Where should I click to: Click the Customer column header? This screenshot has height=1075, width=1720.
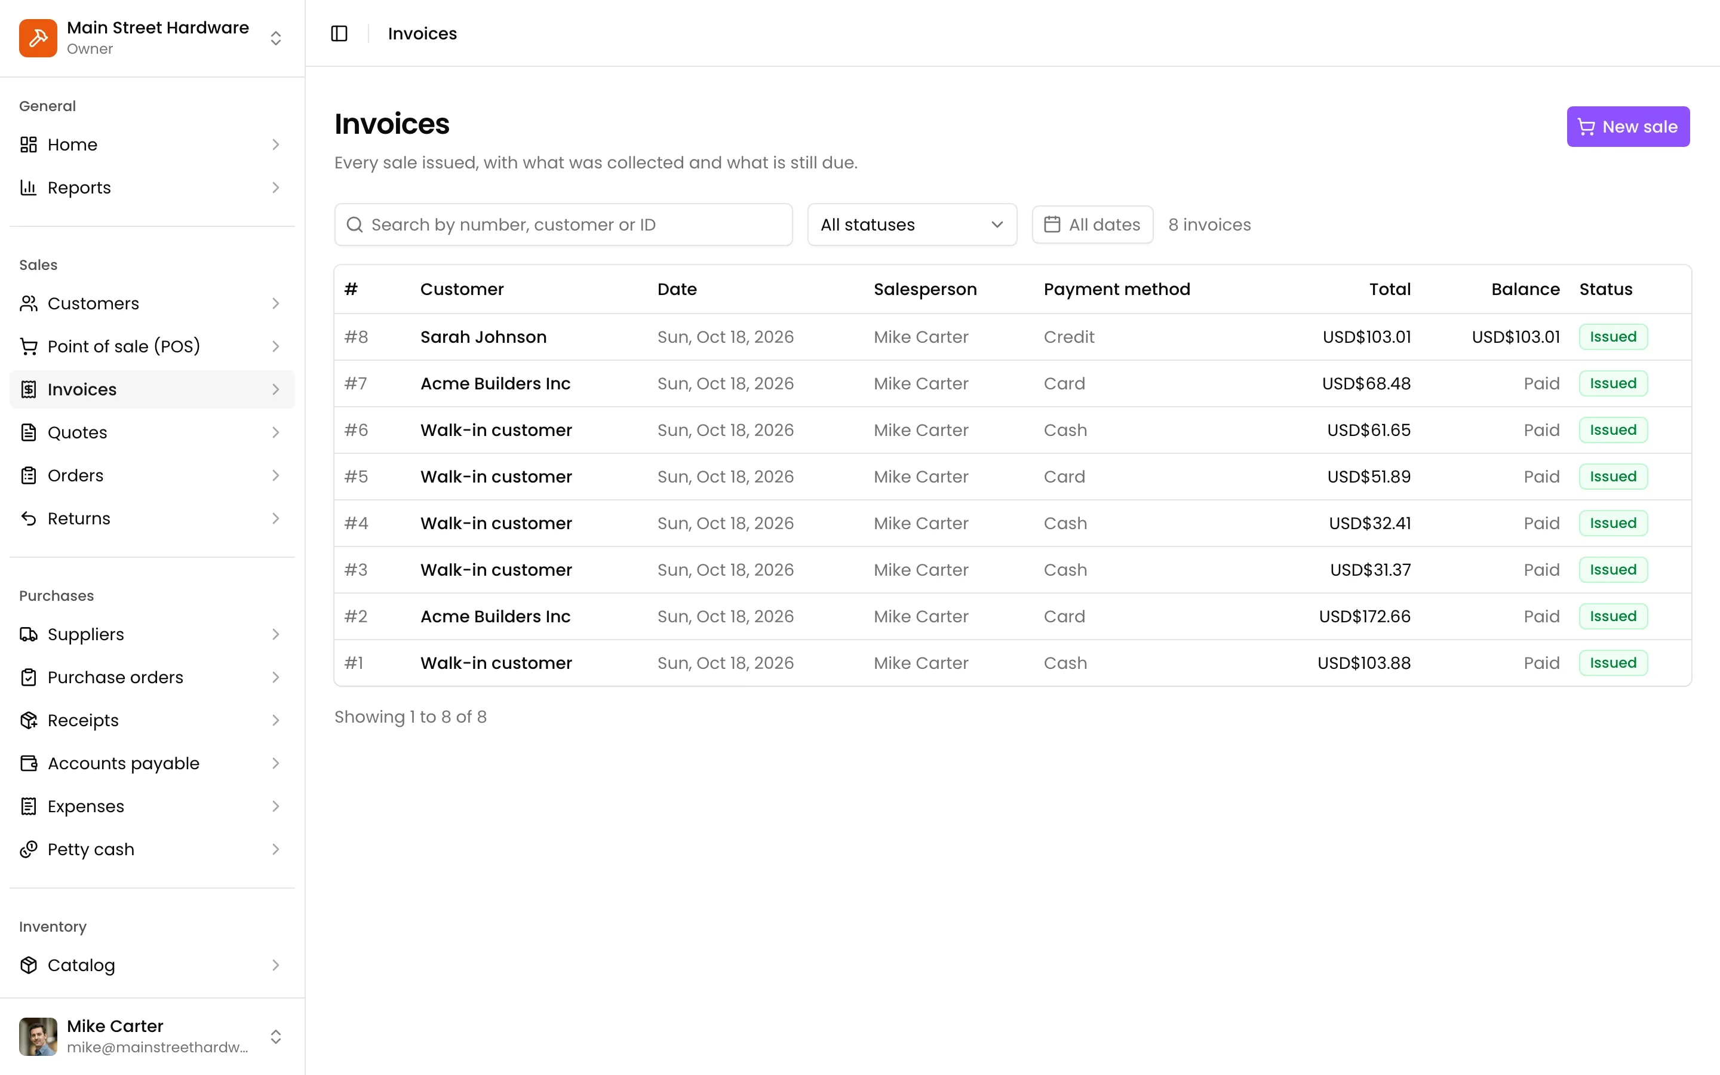point(462,290)
